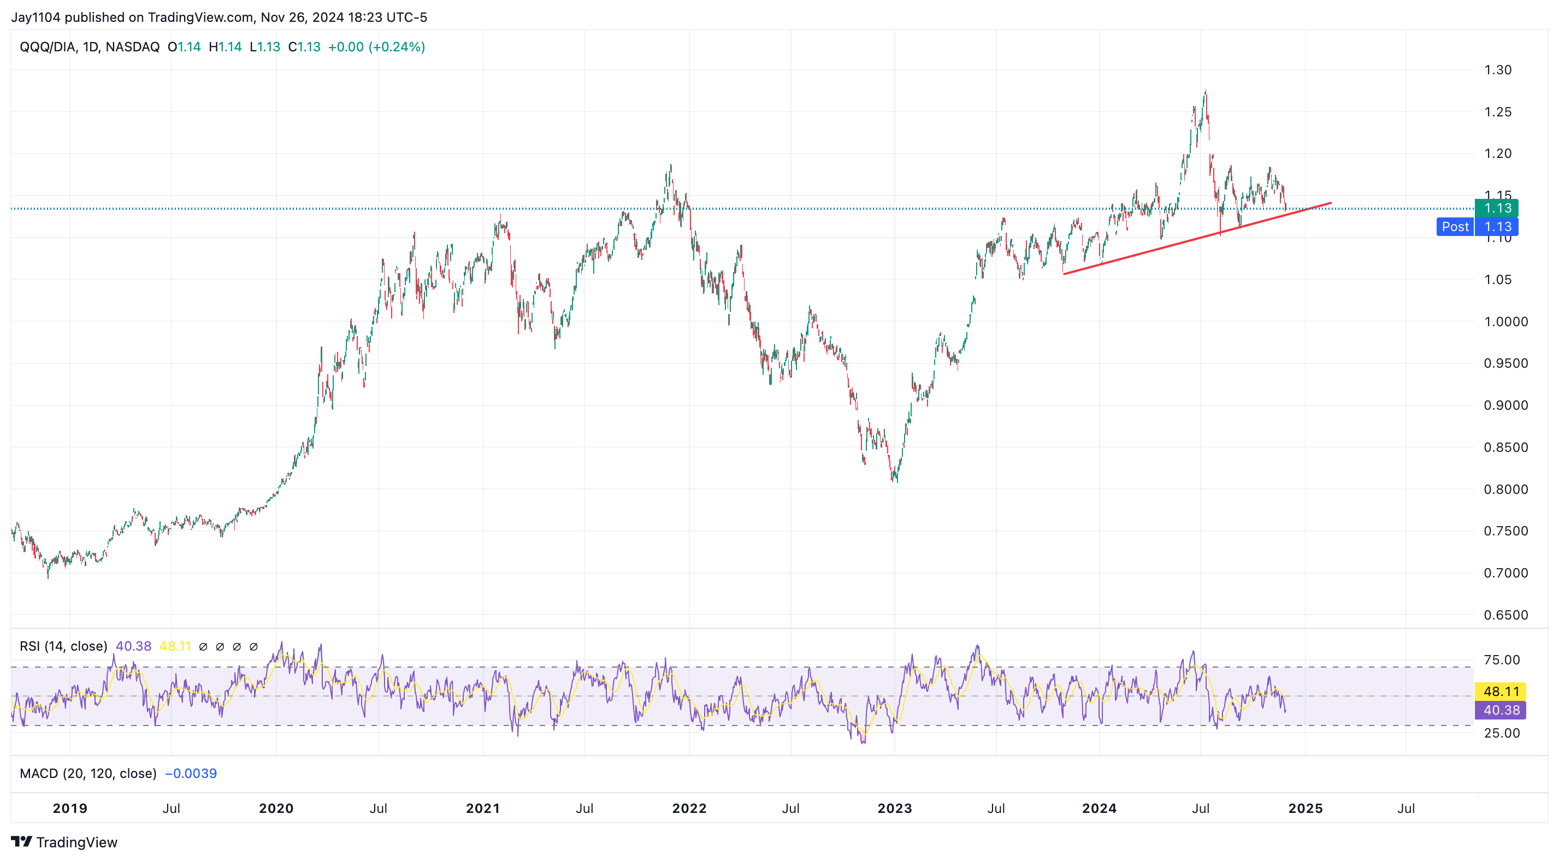
Task: Click the MACD value -0.0039
Action: click(x=191, y=773)
